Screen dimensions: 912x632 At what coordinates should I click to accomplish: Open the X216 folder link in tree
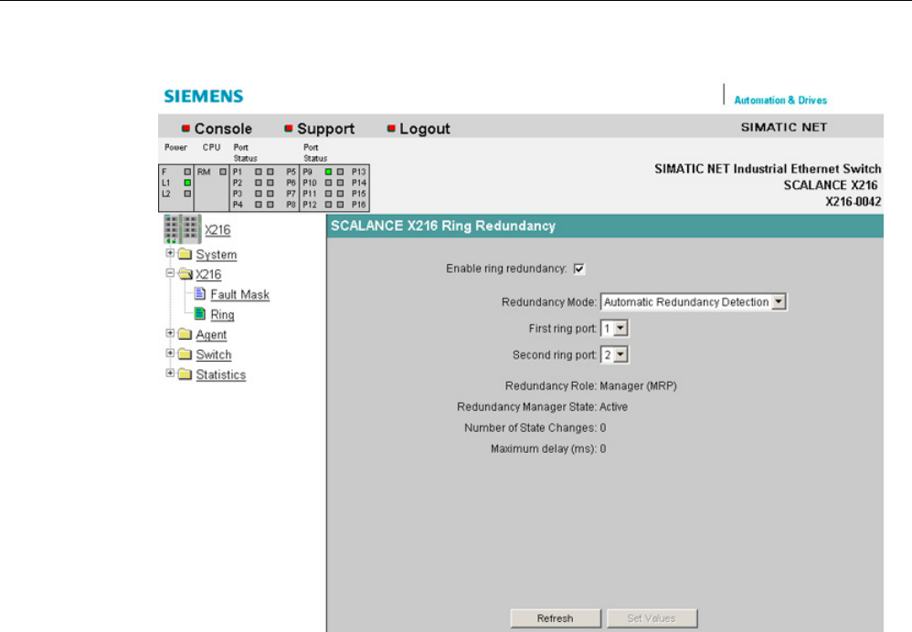208,274
